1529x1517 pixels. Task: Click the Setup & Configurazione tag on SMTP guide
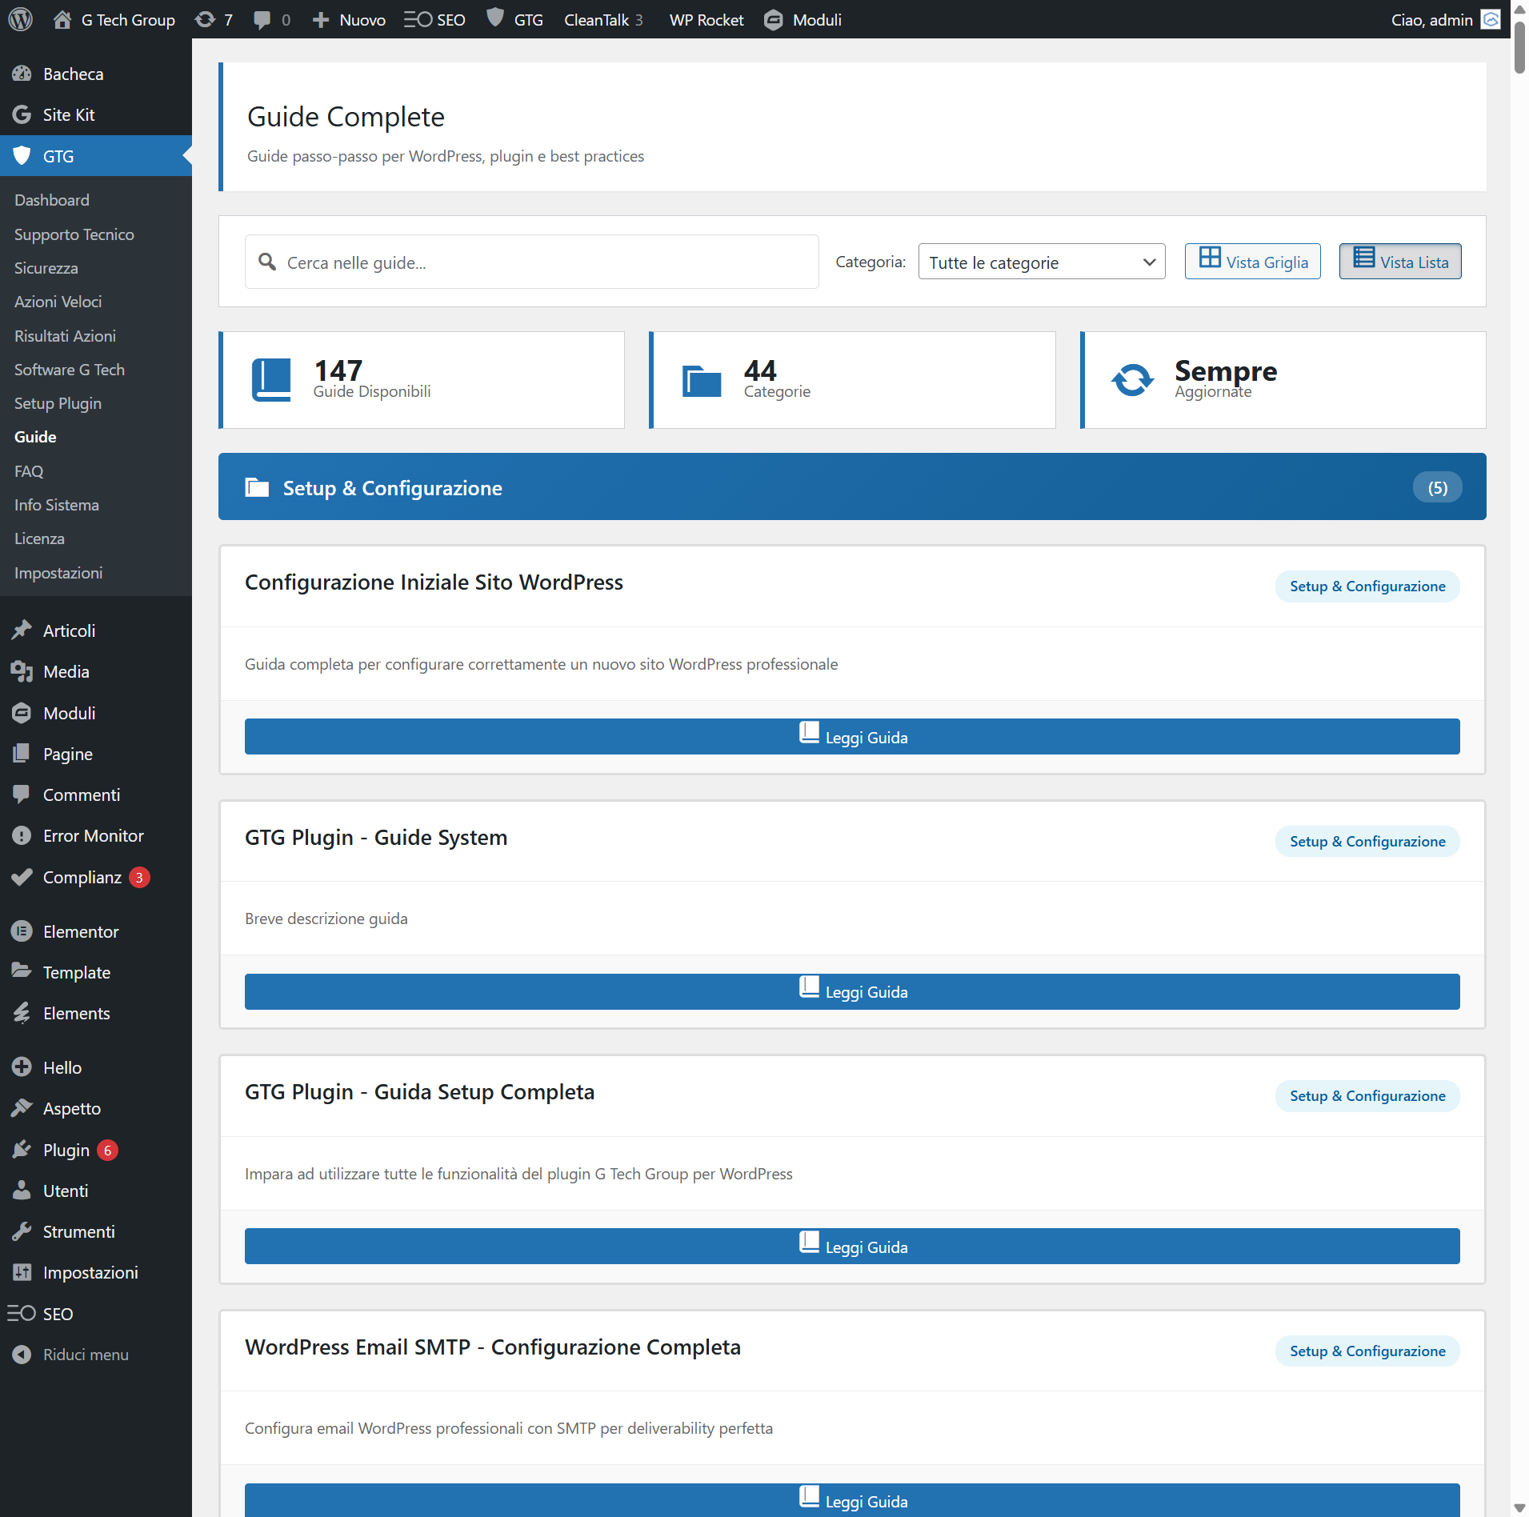tap(1367, 1351)
